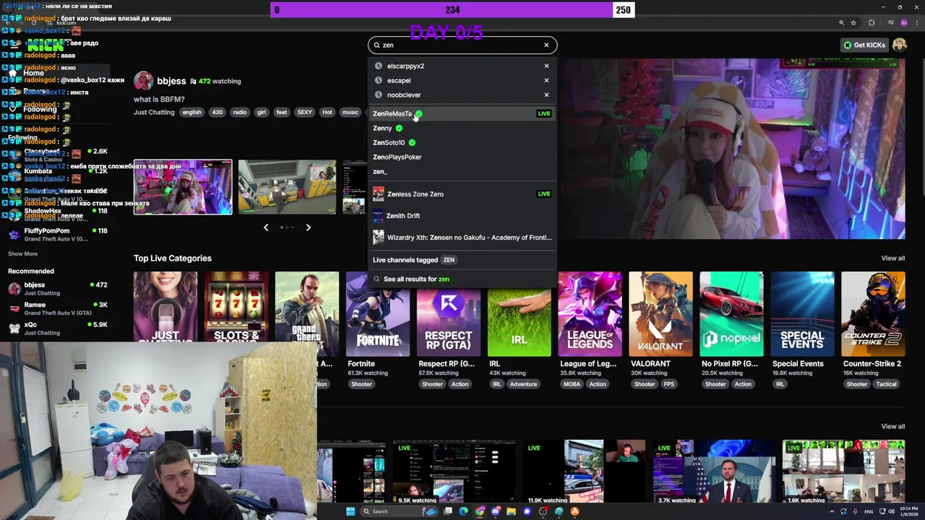Open the Kick user profile avatar
This screenshot has width=925, height=520.
(x=900, y=45)
